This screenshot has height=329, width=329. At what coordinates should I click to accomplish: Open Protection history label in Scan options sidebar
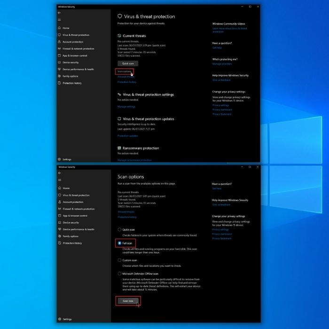click(72, 243)
